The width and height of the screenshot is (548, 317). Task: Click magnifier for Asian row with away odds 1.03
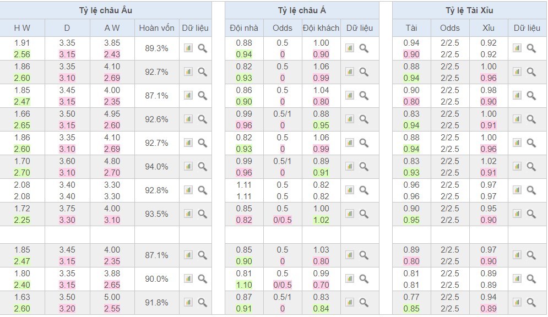(x=363, y=255)
